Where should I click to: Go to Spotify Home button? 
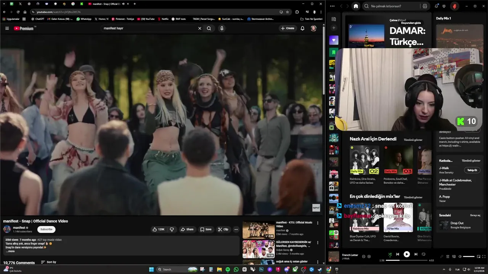356,6
